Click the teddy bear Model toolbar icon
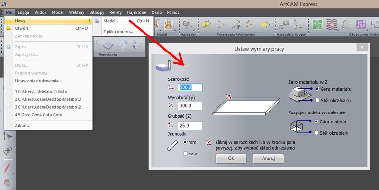The height and width of the screenshot is (190, 379). tap(169, 25)
